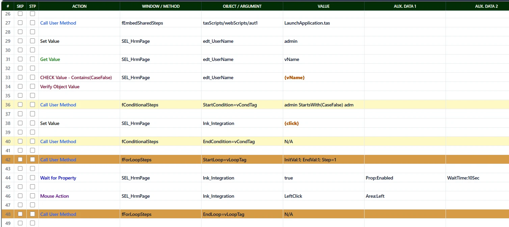Check the SKP checkbox on row 48
509x227 pixels.
click(x=20, y=214)
